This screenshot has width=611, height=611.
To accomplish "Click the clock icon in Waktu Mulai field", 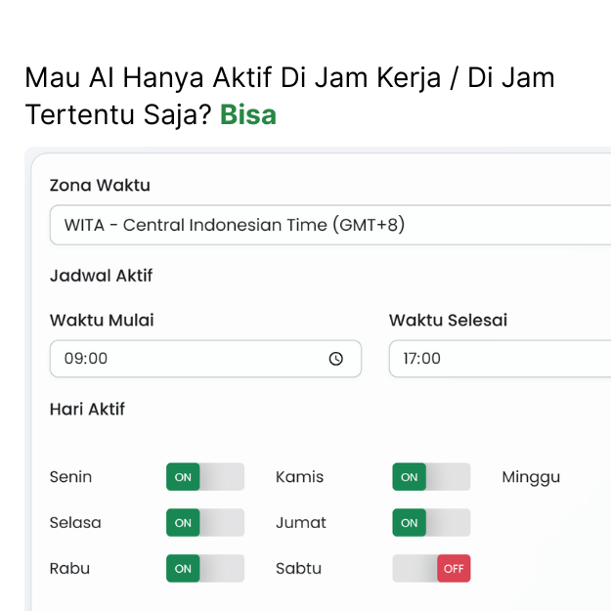I will (336, 359).
